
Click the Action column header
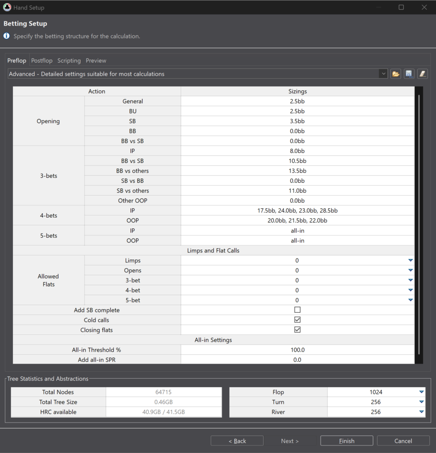point(97,91)
